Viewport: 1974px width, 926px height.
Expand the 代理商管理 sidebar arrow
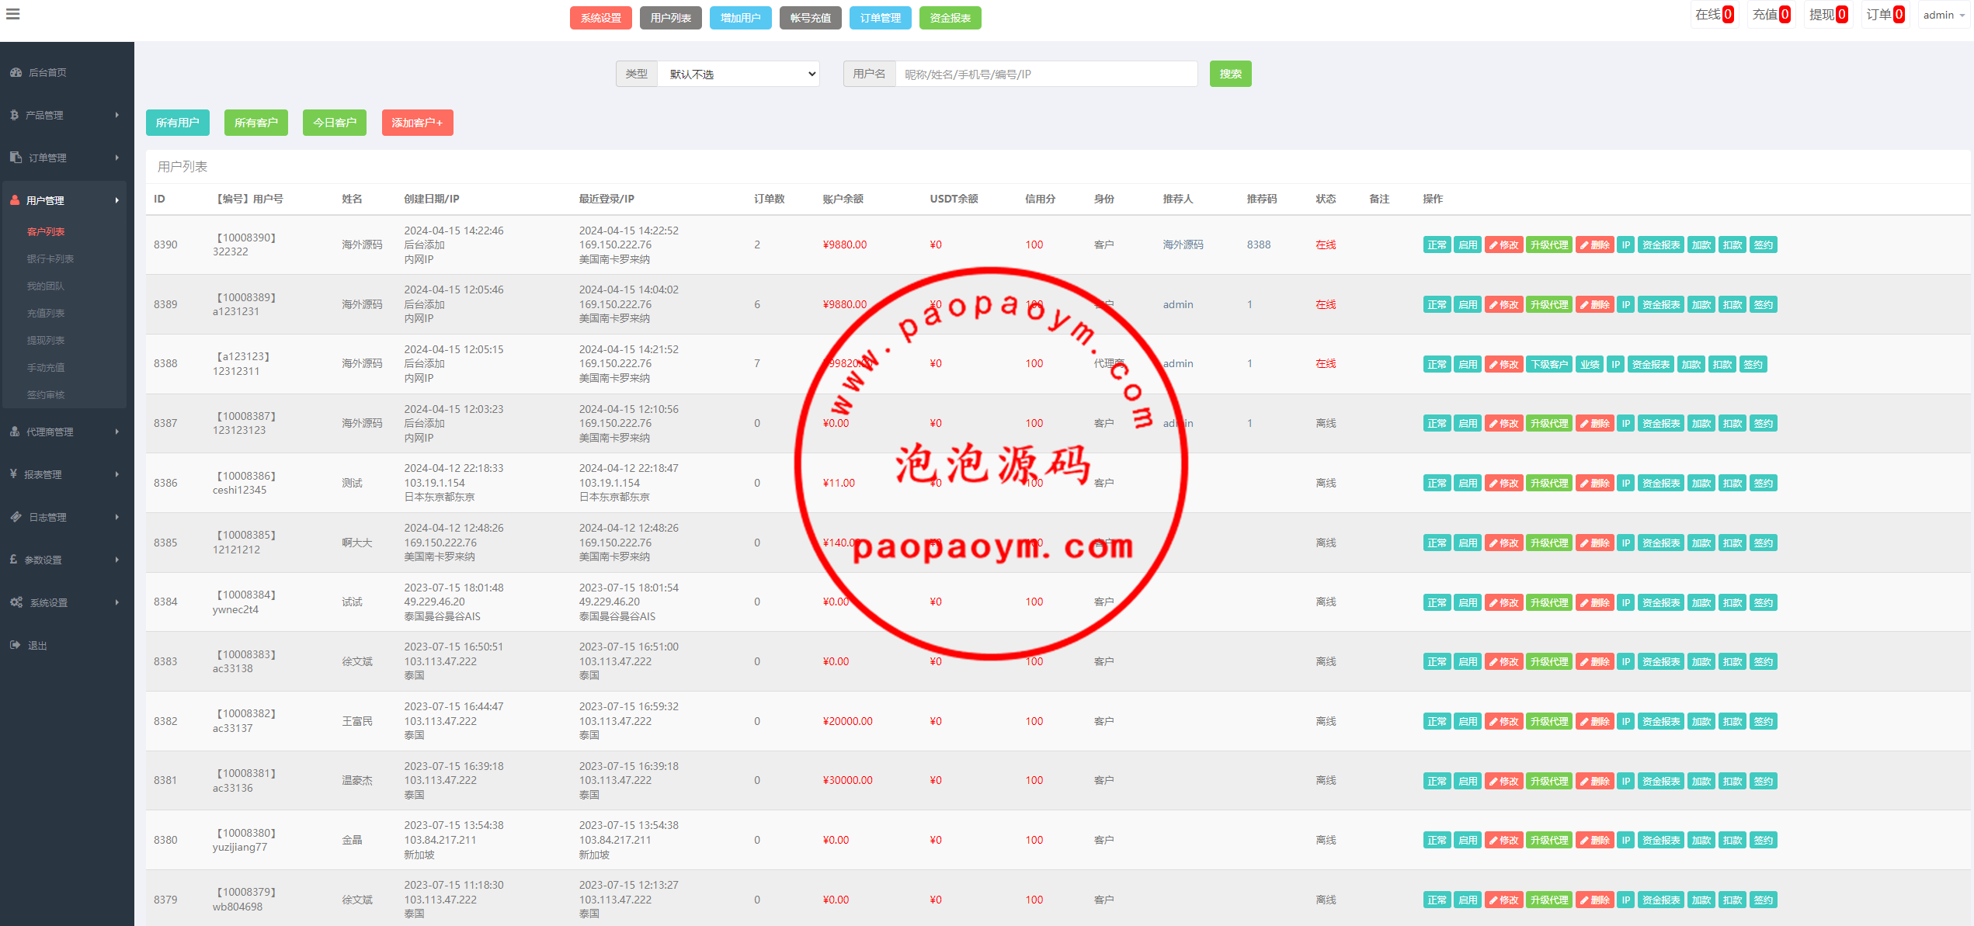pos(117,432)
